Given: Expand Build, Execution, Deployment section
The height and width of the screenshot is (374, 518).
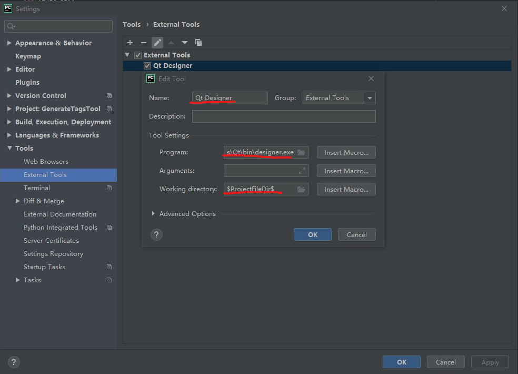Looking at the screenshot, I should (x=9, y=122).
